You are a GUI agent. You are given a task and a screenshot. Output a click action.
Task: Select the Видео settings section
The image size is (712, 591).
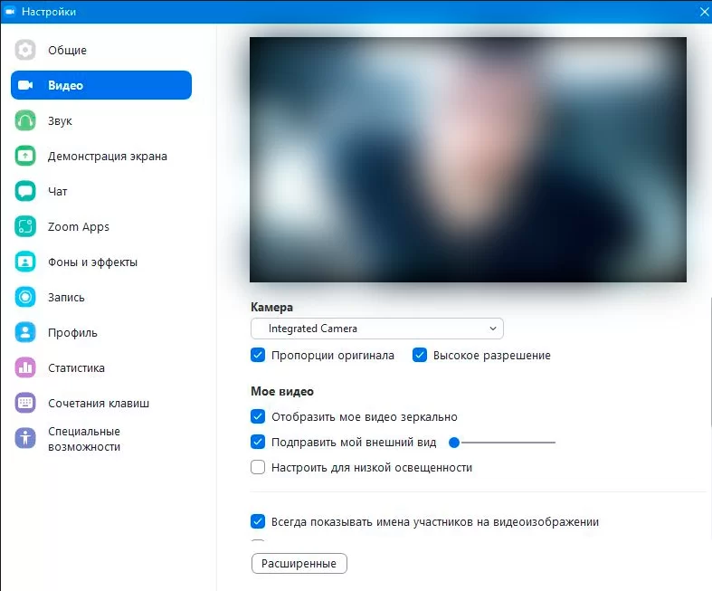(x=101, y=85)
